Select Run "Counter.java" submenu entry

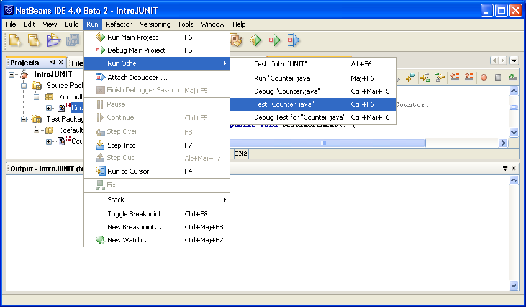click(x=314, y=78)
